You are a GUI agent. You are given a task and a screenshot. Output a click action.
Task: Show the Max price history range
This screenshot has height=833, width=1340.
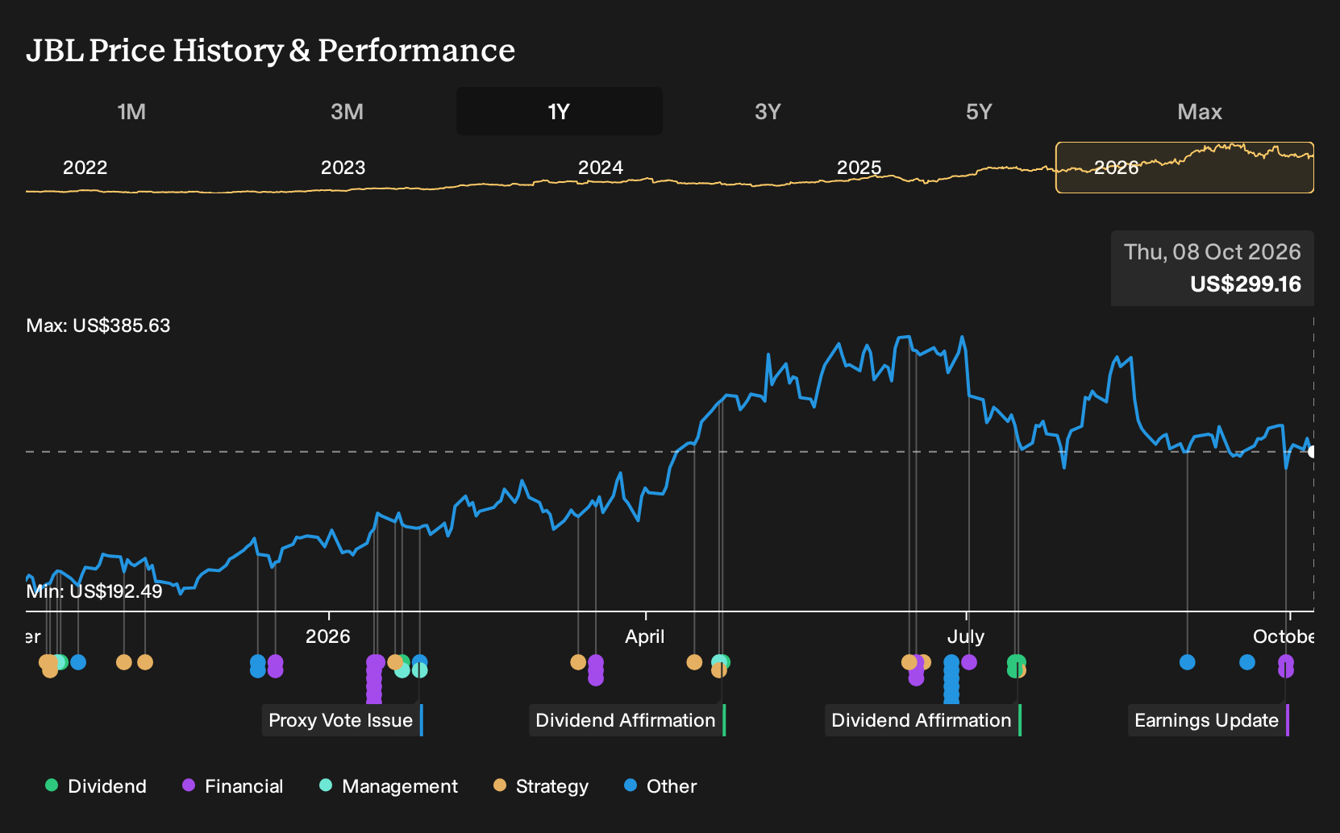pyautogui.click(x=1200, y=111)
